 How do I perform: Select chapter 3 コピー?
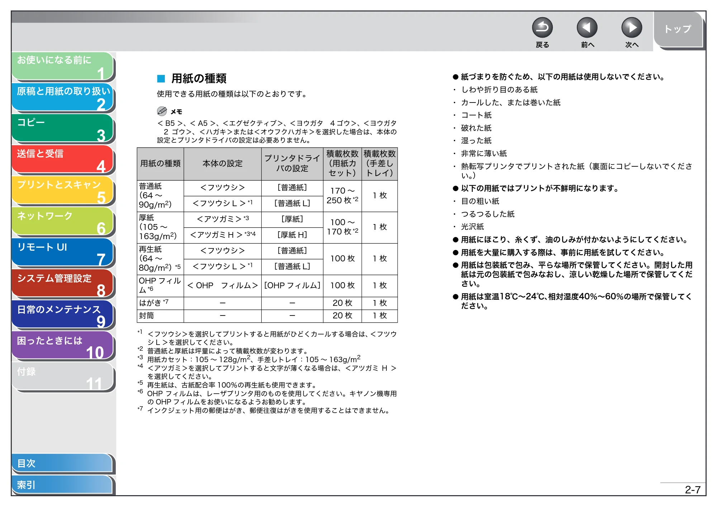click(x=63, y=128)
